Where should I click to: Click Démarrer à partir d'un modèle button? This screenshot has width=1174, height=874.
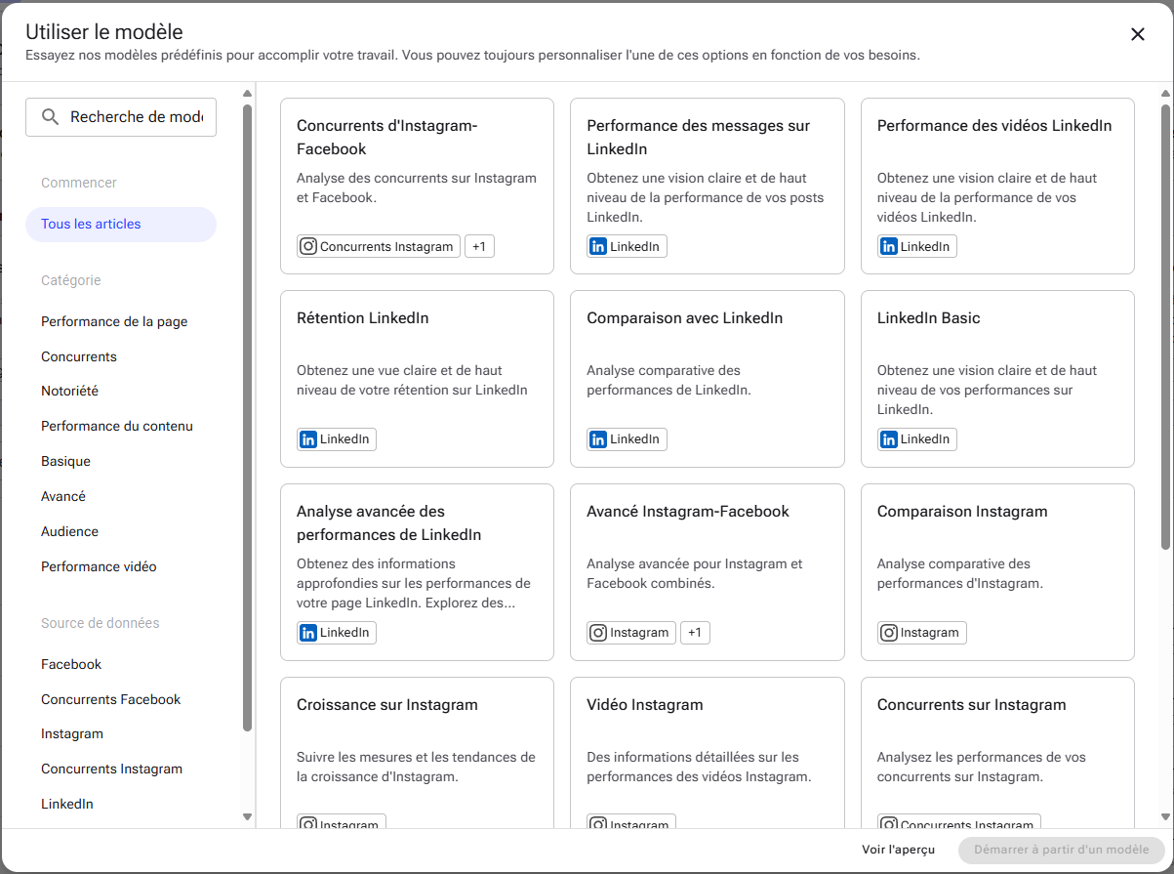[1062, 850]
